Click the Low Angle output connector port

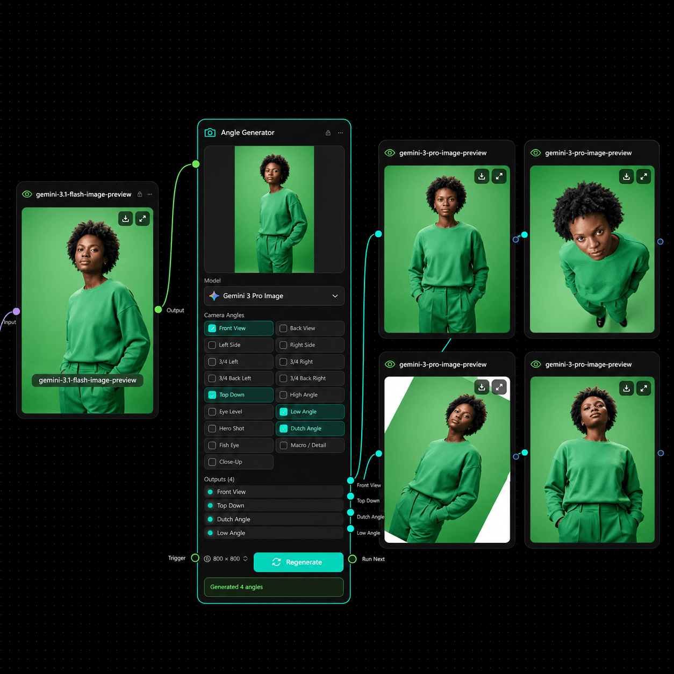[350, 528]
